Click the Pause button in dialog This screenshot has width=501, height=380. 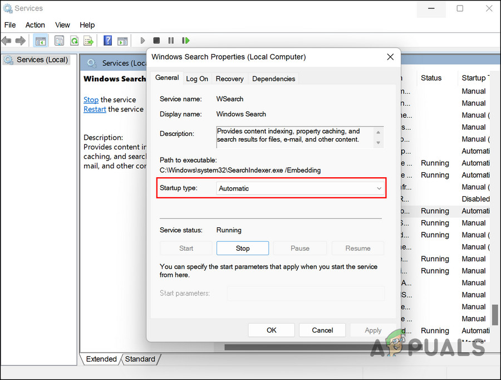click(299, 248)
